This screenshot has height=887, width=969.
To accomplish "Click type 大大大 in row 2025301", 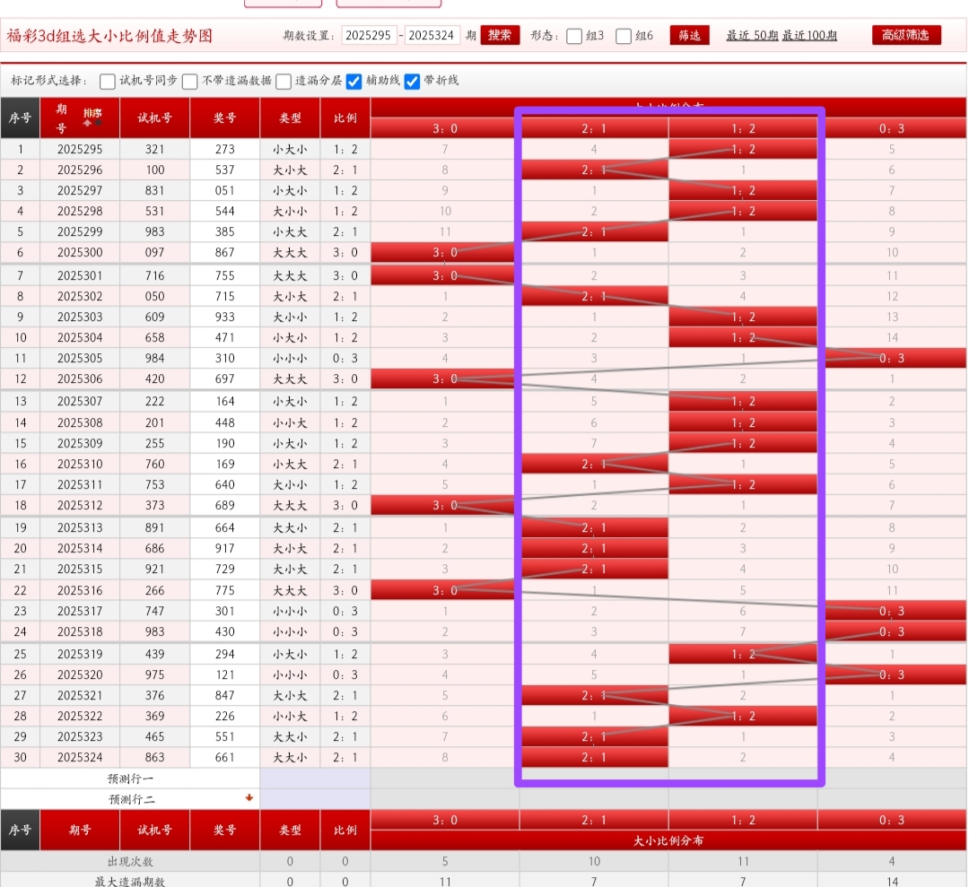I will coord(290,275).
